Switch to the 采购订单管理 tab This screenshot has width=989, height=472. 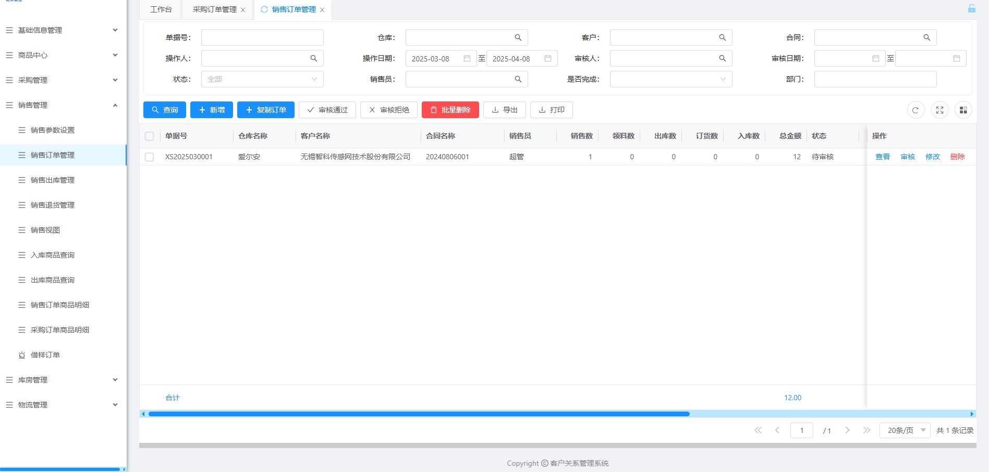(x=214, y=9)
